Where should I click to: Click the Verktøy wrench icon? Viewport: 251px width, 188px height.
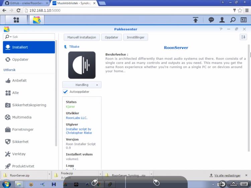coord(8,154)
